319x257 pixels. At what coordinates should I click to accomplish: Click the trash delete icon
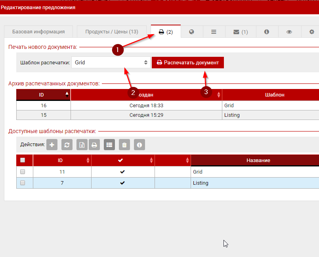(x=124, y=145)
